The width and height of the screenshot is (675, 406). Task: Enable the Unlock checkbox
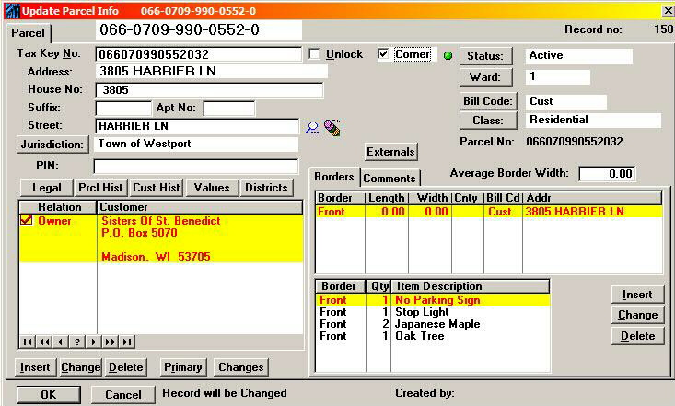(315, 54)
